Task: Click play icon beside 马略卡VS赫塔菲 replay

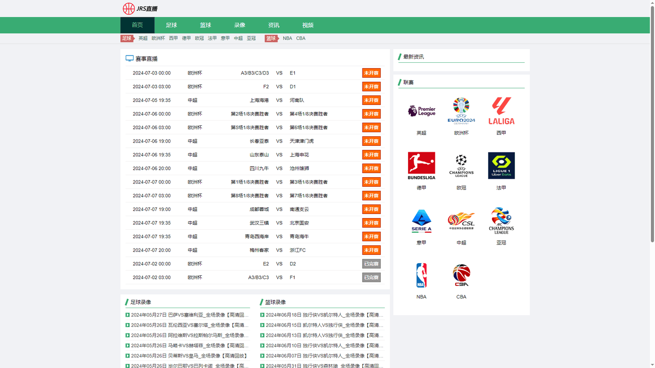Action: click(x=128, y=346)
